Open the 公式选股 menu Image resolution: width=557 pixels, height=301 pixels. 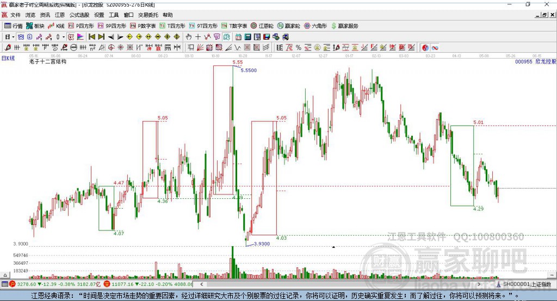tap(79, 15)
